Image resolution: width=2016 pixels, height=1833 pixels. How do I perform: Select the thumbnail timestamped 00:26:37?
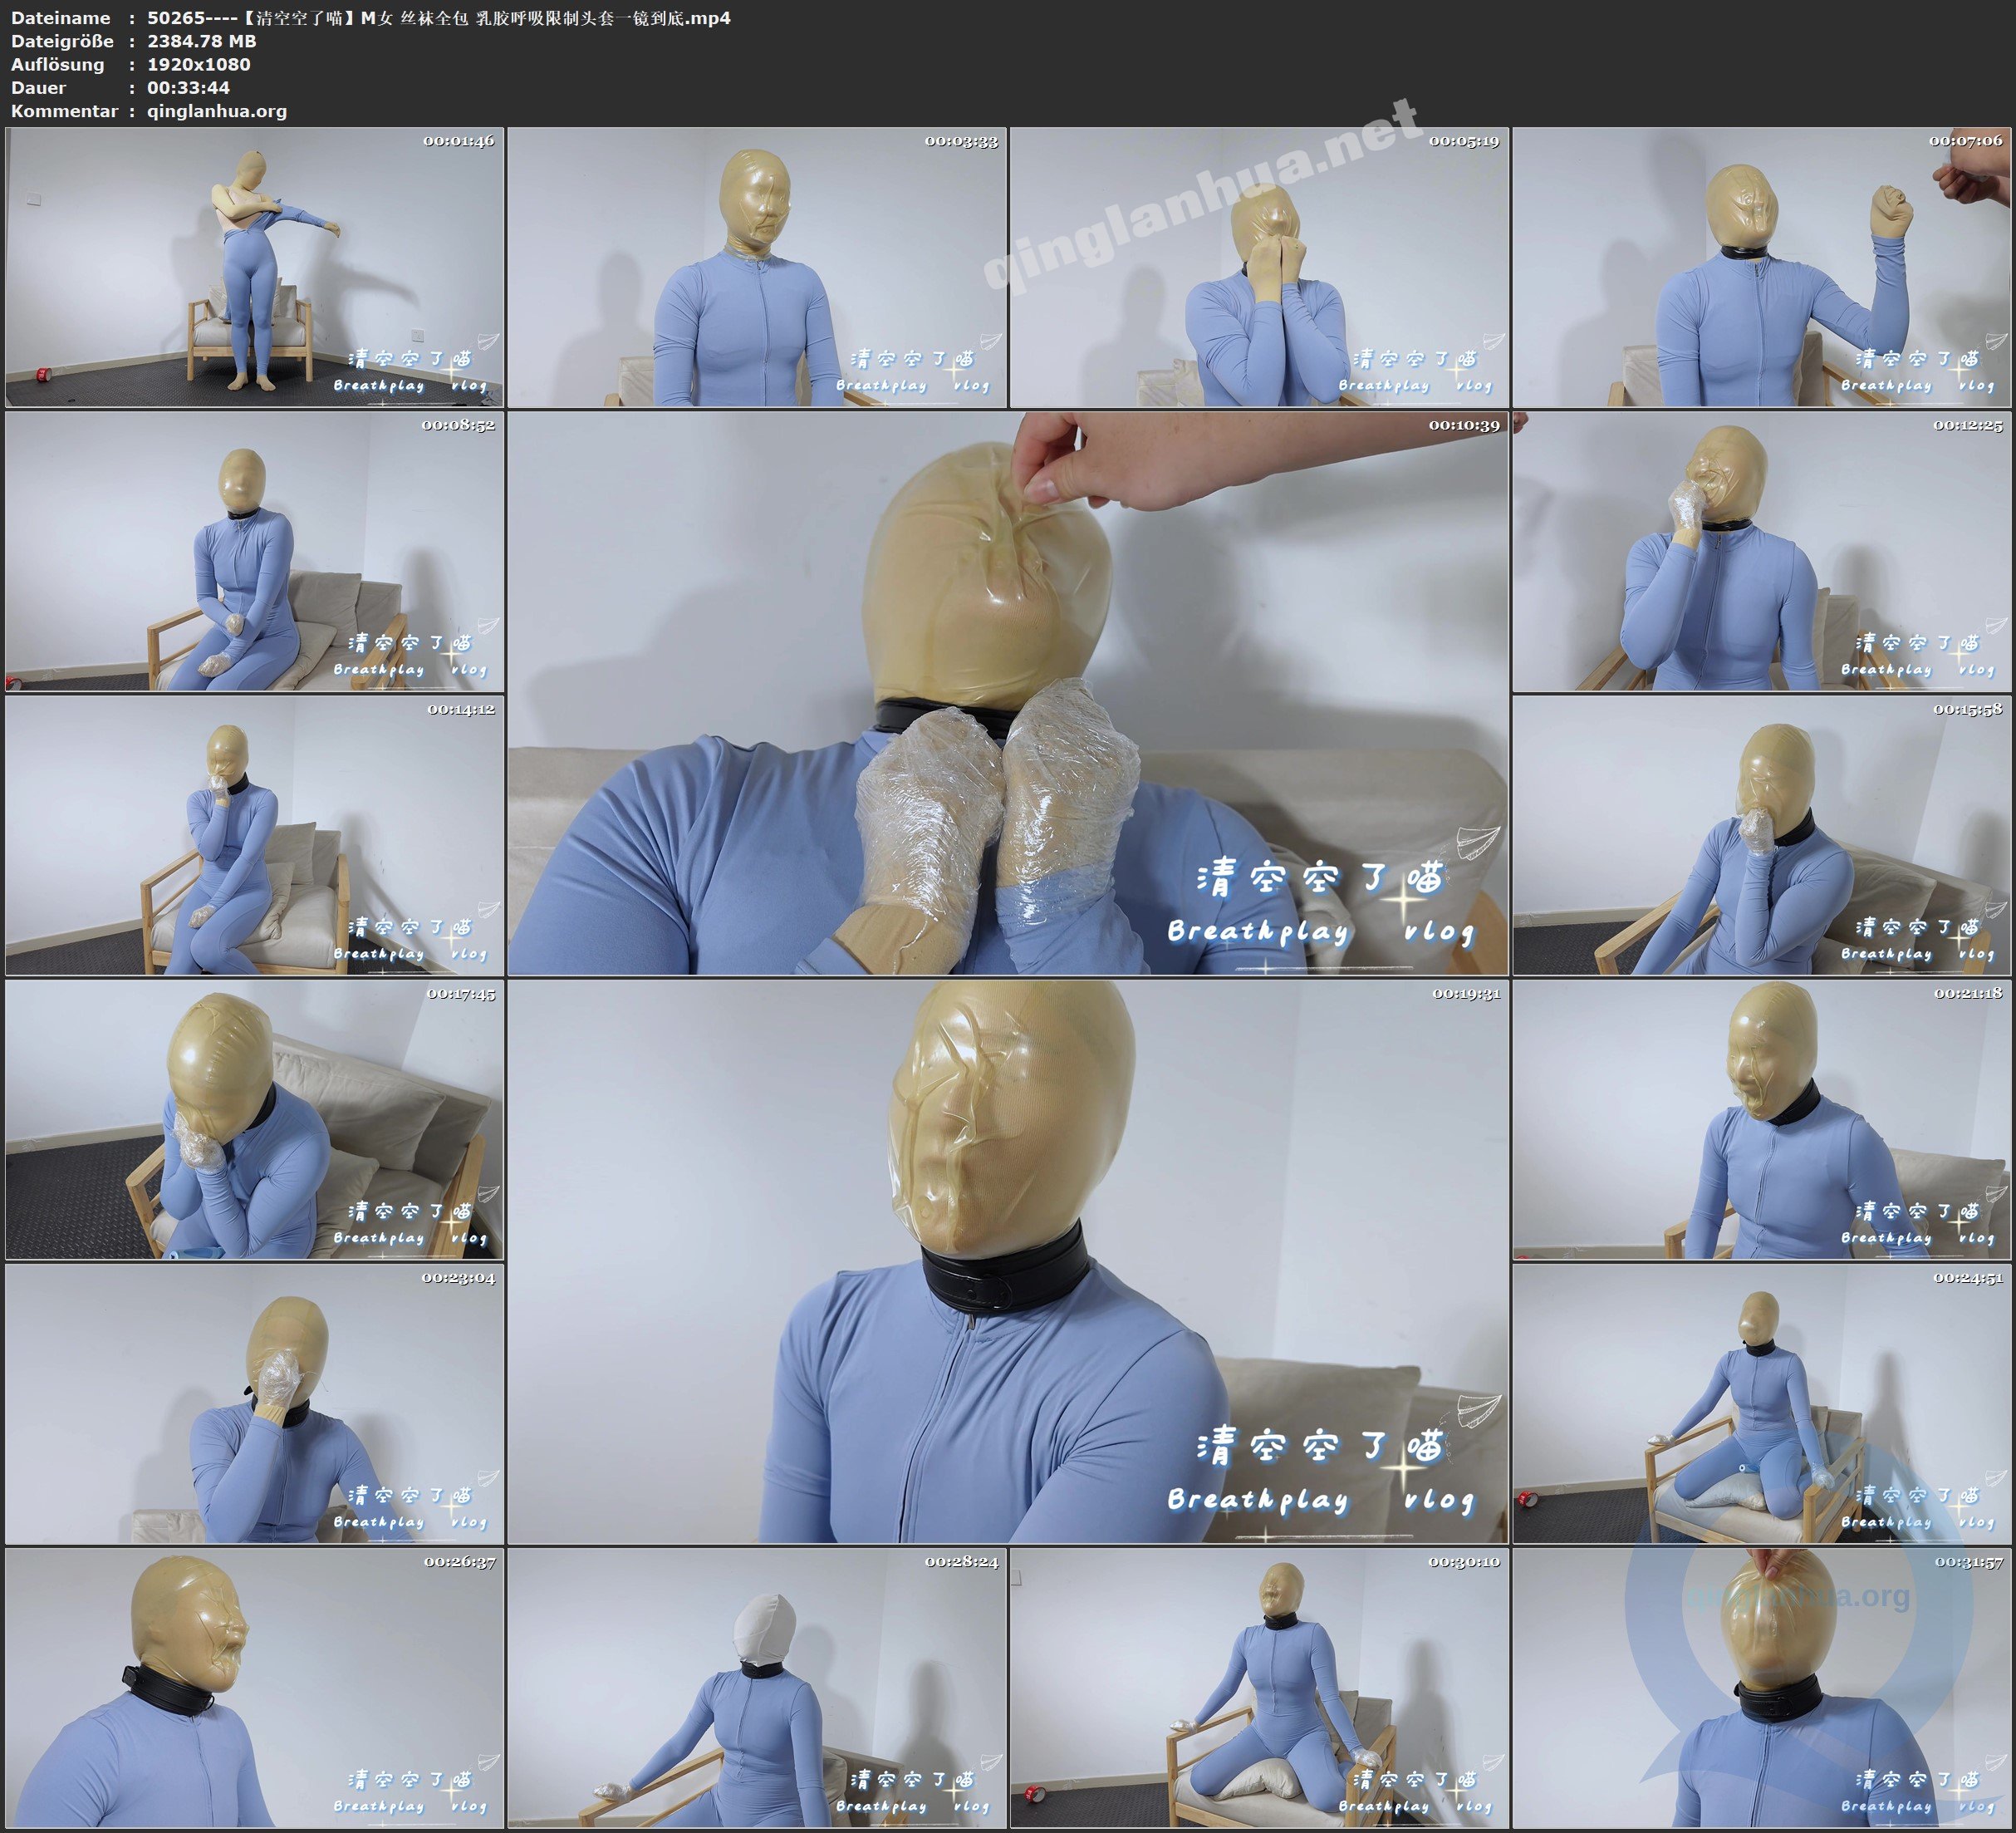coord(254,1688)
